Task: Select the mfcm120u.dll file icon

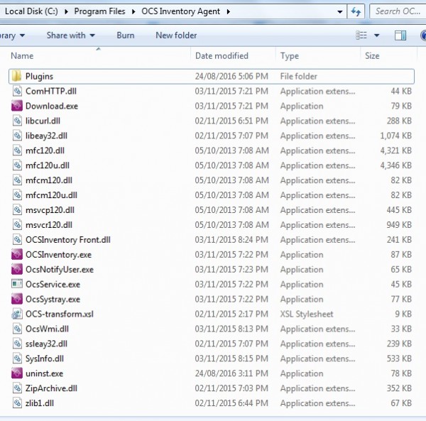Action: [17, 195]
